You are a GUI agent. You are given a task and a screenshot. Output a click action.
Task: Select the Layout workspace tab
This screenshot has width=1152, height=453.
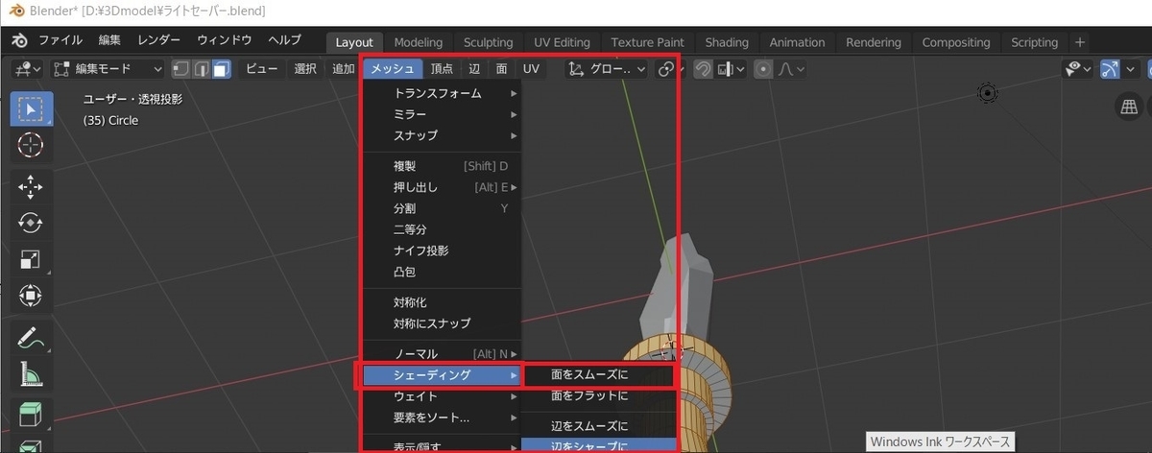pos(354,42)
